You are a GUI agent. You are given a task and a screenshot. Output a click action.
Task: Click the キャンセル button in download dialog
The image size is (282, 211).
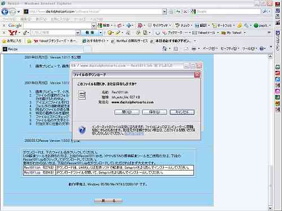(182, 112)
